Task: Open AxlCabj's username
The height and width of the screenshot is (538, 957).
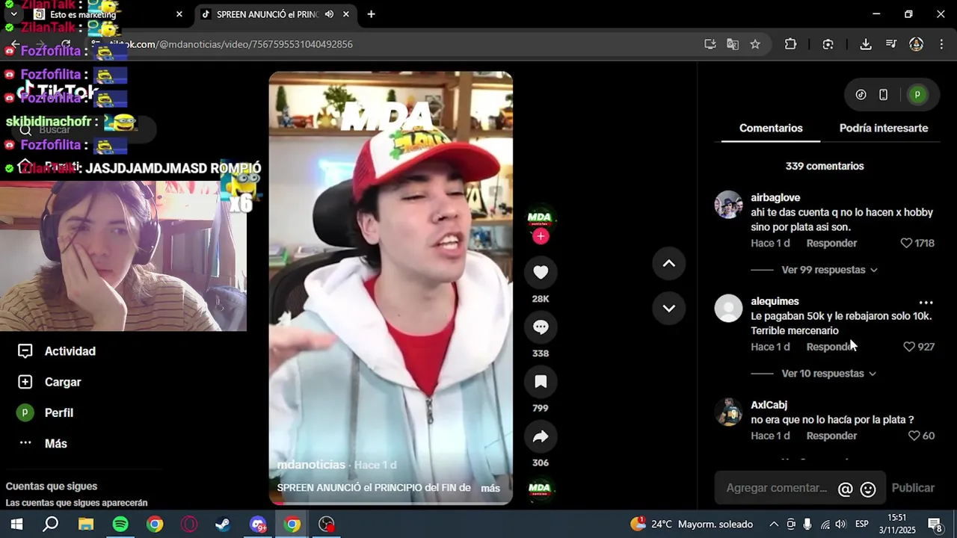Action: click(x=769, y=405)
